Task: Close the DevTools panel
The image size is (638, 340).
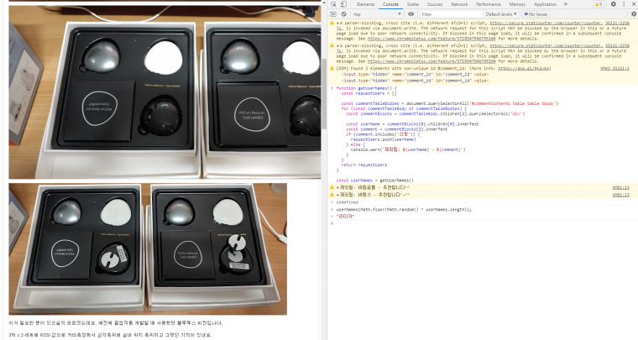Action: (634, 4)
